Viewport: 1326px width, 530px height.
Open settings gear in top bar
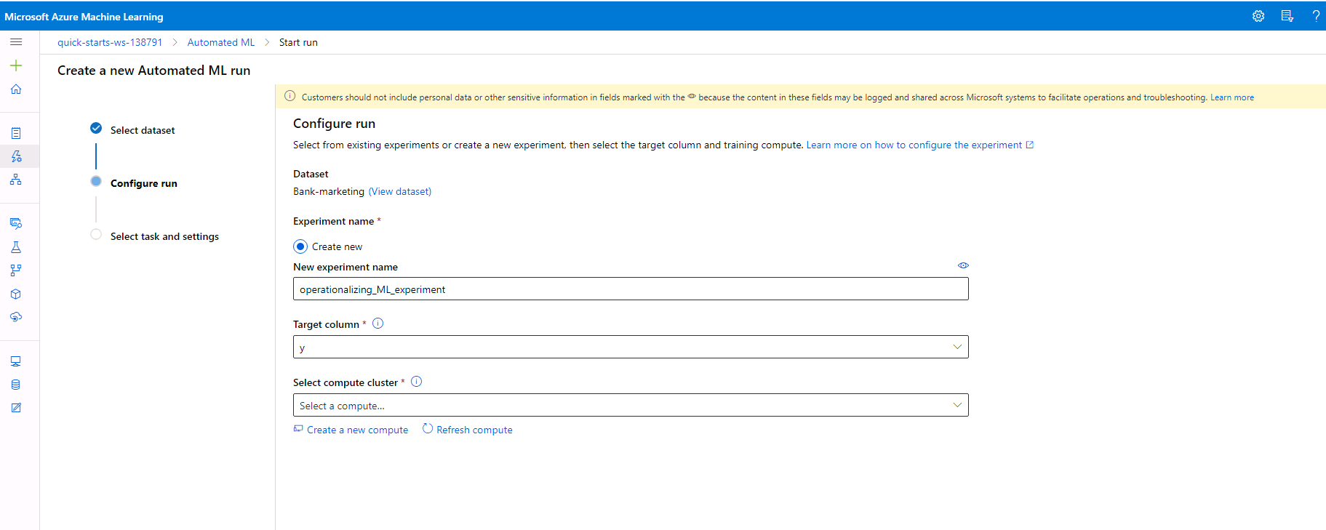[1258, 16]
